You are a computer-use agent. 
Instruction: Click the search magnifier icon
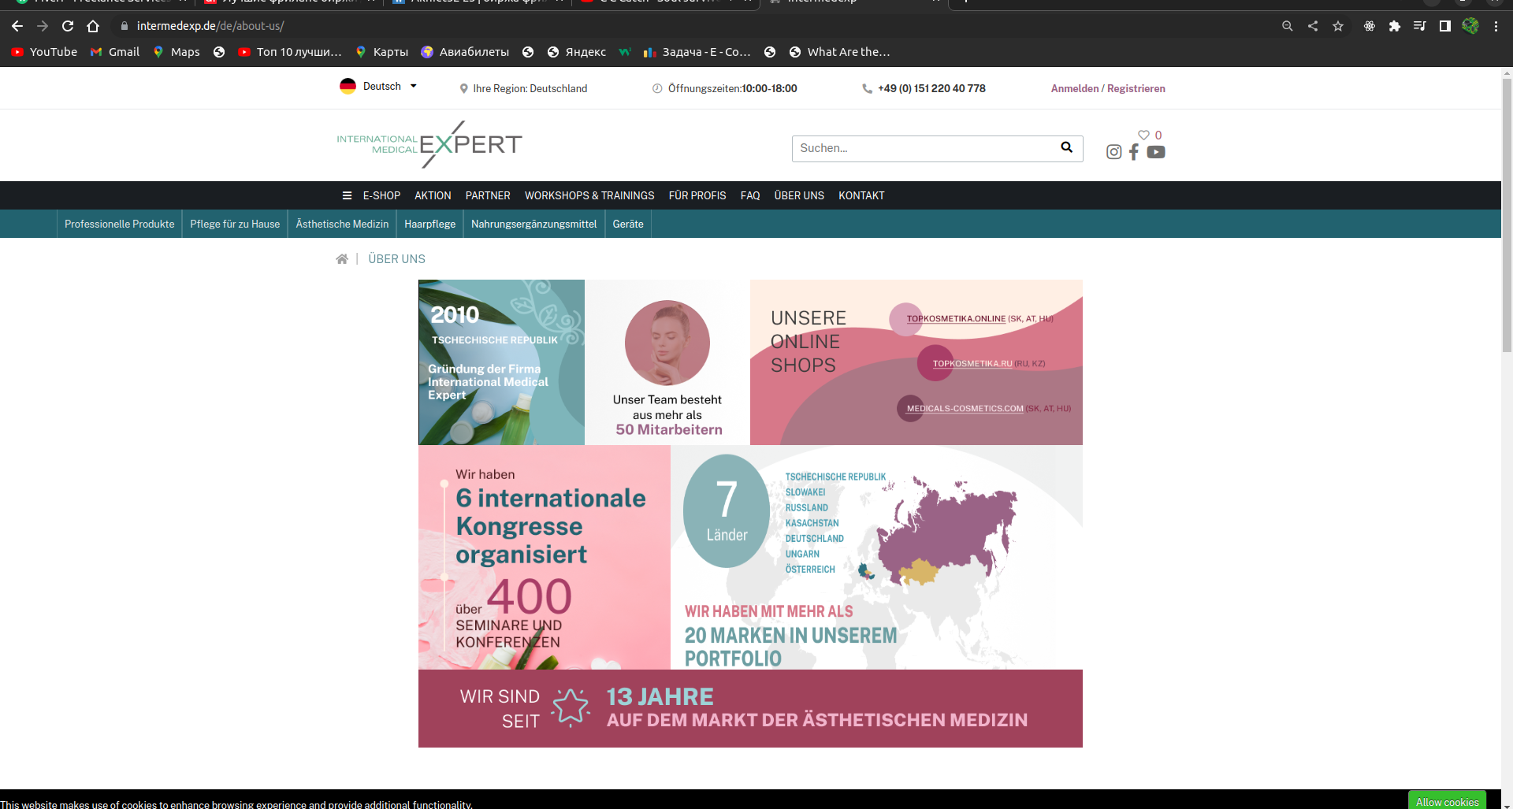pos(1066,147)
